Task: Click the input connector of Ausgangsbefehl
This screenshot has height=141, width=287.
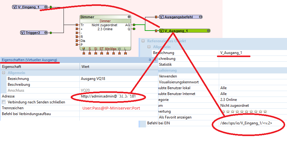Action: click(156, 17)
